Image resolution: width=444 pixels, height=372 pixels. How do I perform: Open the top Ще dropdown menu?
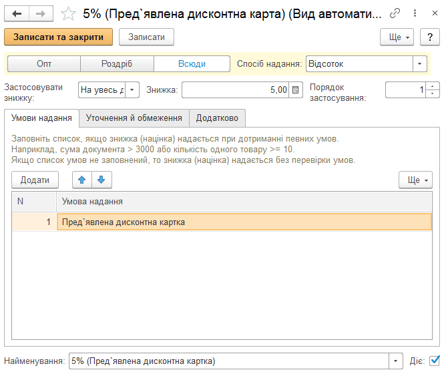(x=397, y=37)
